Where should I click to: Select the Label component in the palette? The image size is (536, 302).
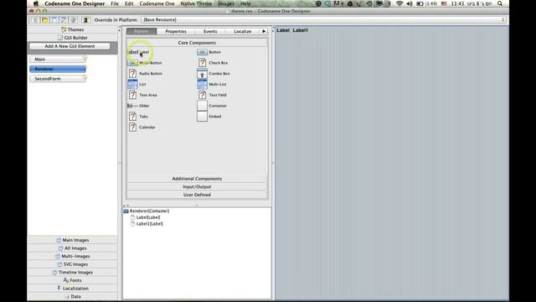click(x=138, y=52)
